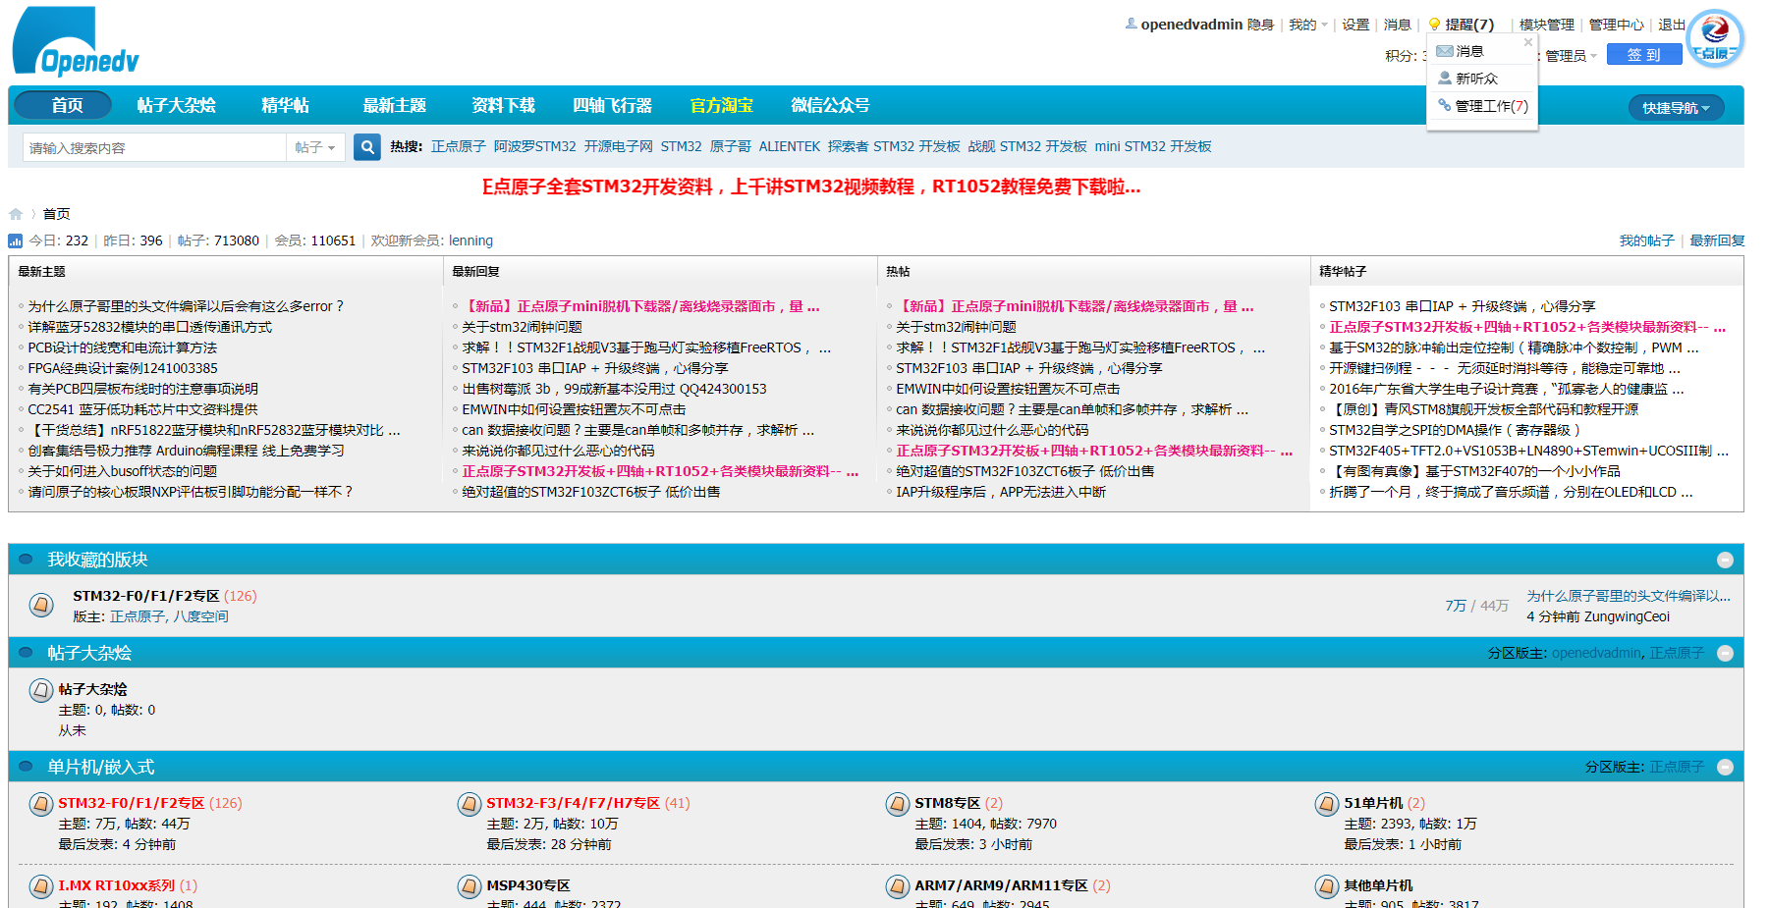1769x908 pixels.
Task: Open thread IAP升级程序后，APP无法进入中断
Action: coord(1001,492)
